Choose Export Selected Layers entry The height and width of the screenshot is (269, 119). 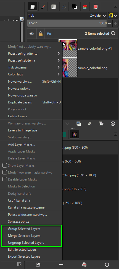tap(31, 257)
